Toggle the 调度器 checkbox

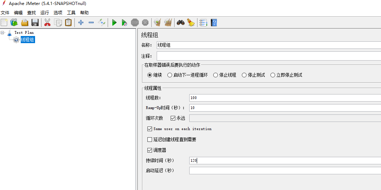[x=150, y=150]
